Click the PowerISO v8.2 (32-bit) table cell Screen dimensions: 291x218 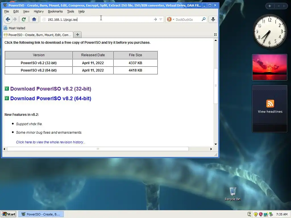coord(39,63)
